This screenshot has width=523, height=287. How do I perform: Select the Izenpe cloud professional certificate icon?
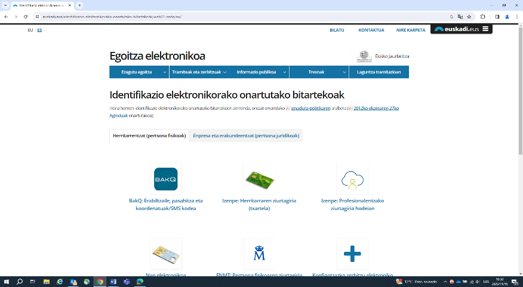click(352, 179)
